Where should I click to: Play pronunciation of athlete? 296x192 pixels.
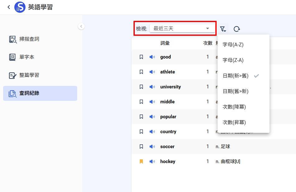(152, 72)
